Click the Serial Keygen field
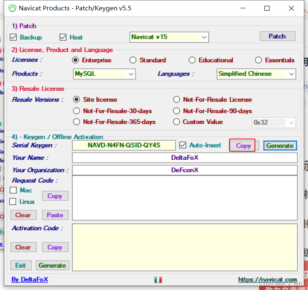 click(x=124, y=145)
